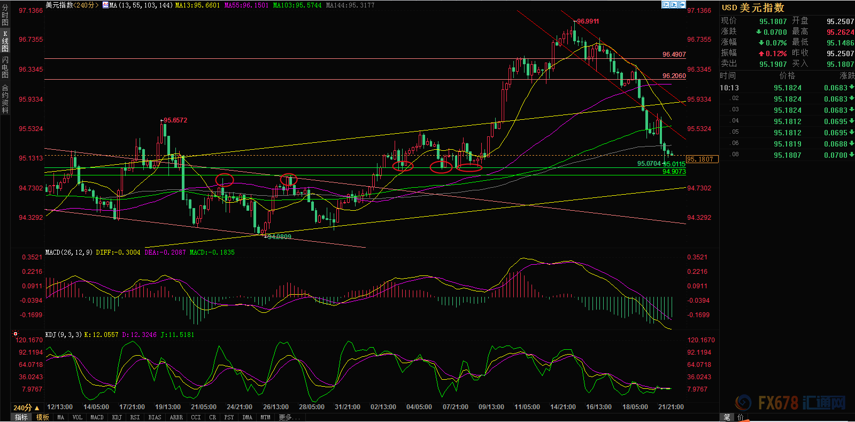Select the CCI indicator button
This screenshot has height=422, width=855.
point(196,417)
